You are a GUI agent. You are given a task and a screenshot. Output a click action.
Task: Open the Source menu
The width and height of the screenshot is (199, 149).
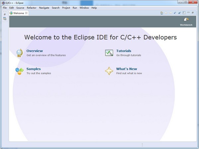[x=20, y=8]
